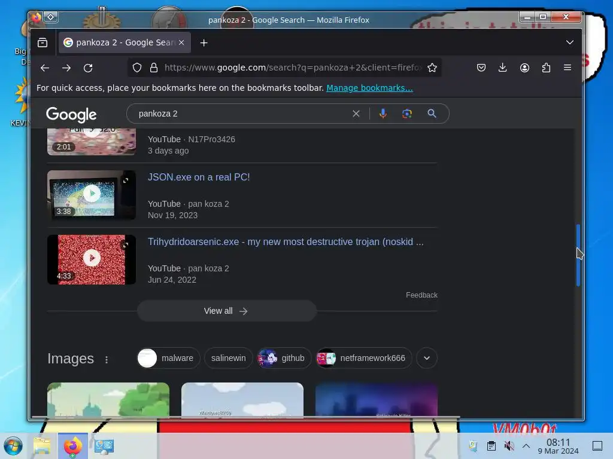Open the Images section three-dot menu
The width and height of the screenshot is (613, 459).
[x=107, y=359]
